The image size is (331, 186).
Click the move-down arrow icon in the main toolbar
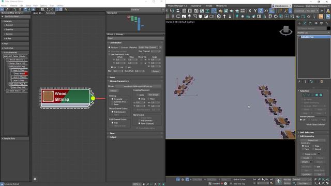point(230,17)
